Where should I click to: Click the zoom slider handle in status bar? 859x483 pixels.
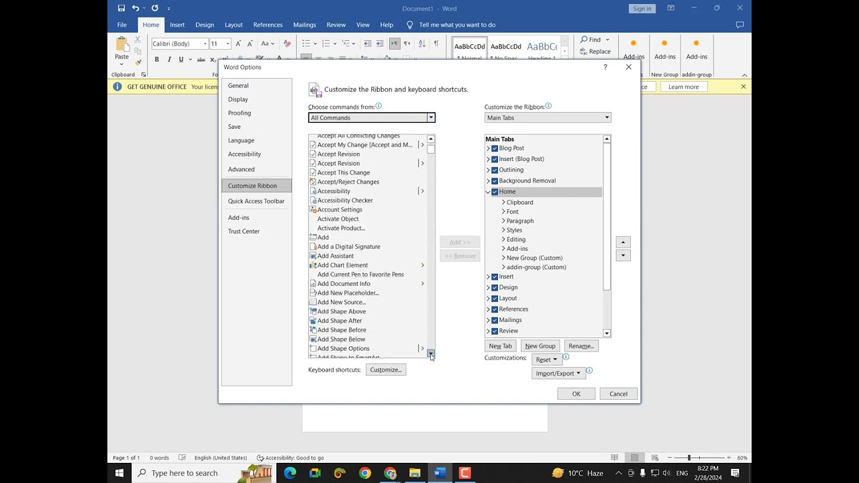pyautogui.click(x=689, y=458)
